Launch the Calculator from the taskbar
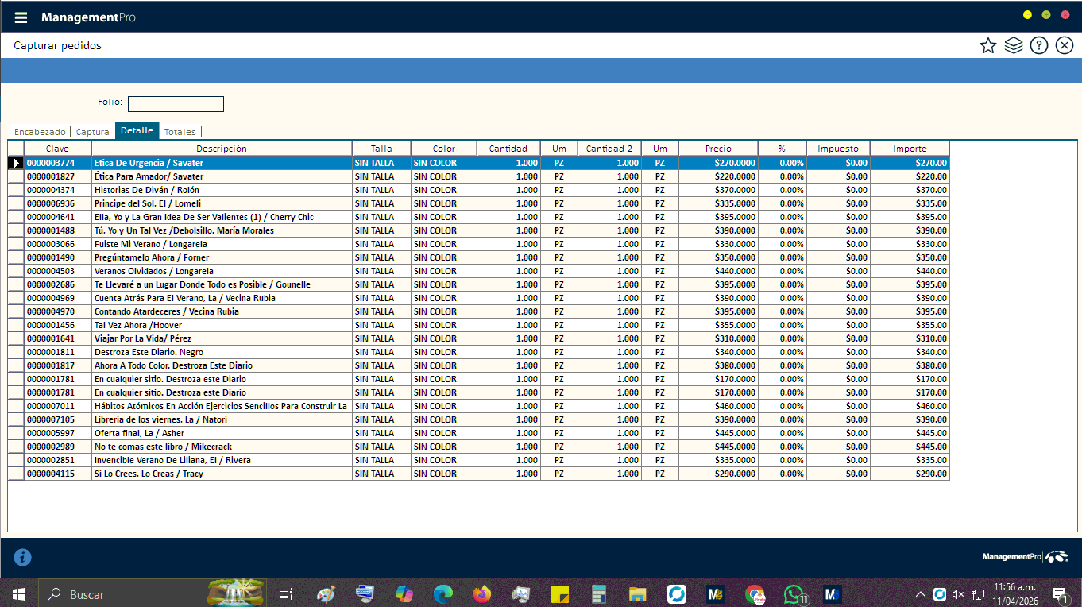 [x=599, y=594]
